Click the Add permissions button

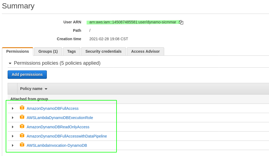click(x=27, y=74)
